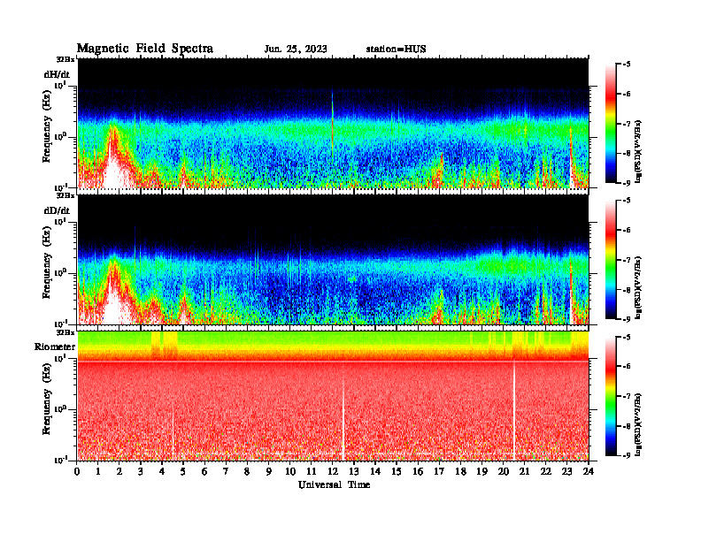Screen dimensions: 701x541
Task: Click the hour "13" tick label on time axis
Action: [x=354, y=472]
